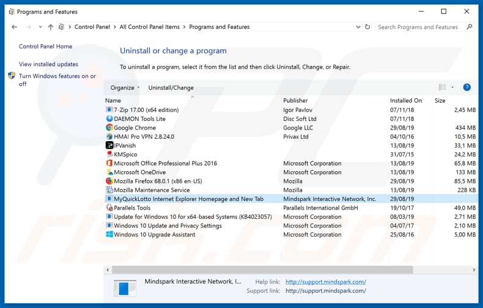Click the Windows 10 Update and Privacy Settings icon

point(109,226)
